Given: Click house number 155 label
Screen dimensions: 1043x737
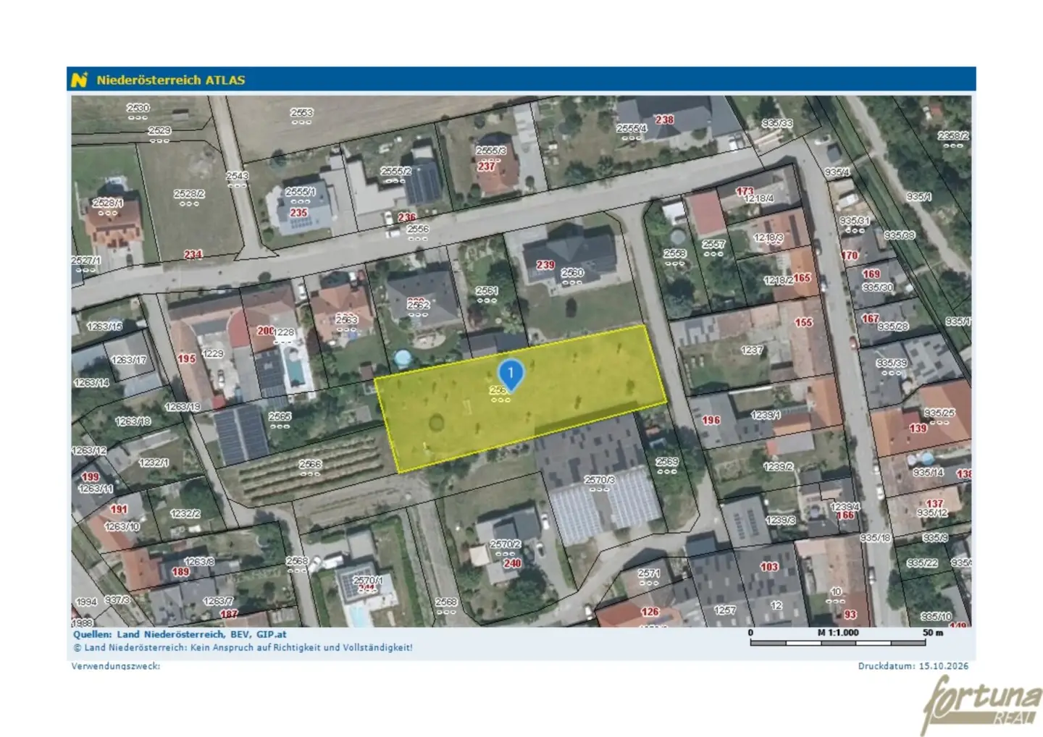Looking at the screenshot, I should pos(804,322).
